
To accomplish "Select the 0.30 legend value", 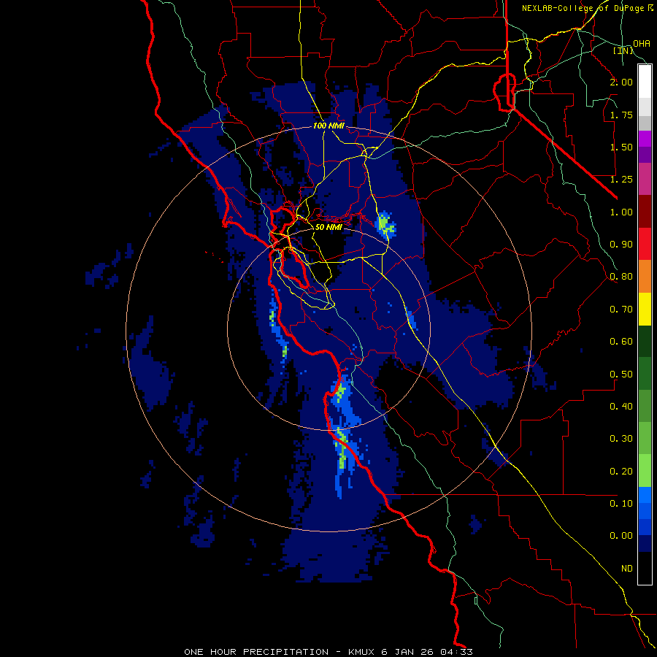I will click(x=621, y=439).
